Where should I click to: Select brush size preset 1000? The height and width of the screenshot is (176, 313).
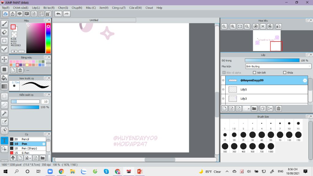click(271, 147)
